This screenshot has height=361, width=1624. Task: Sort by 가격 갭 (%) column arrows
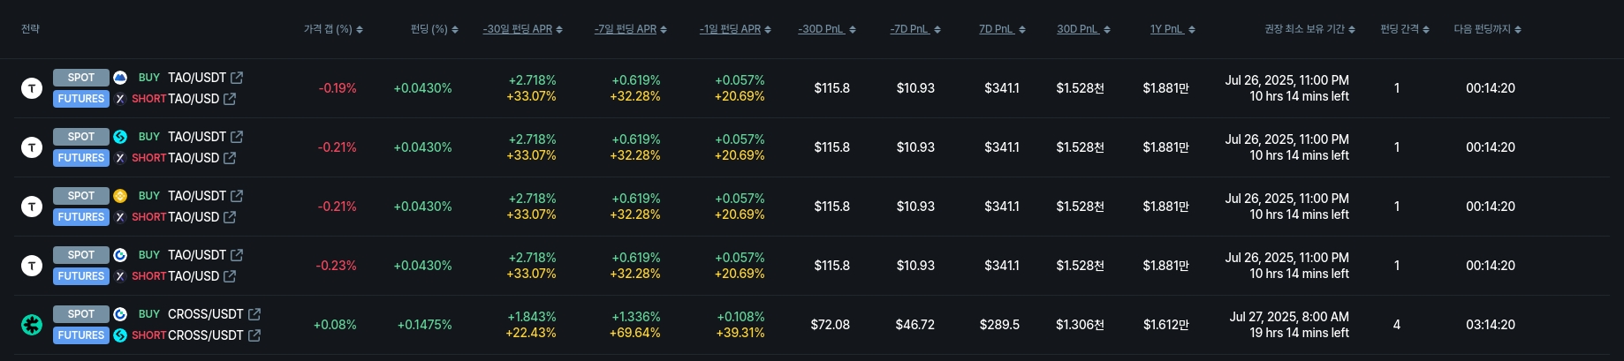[360, 30]
